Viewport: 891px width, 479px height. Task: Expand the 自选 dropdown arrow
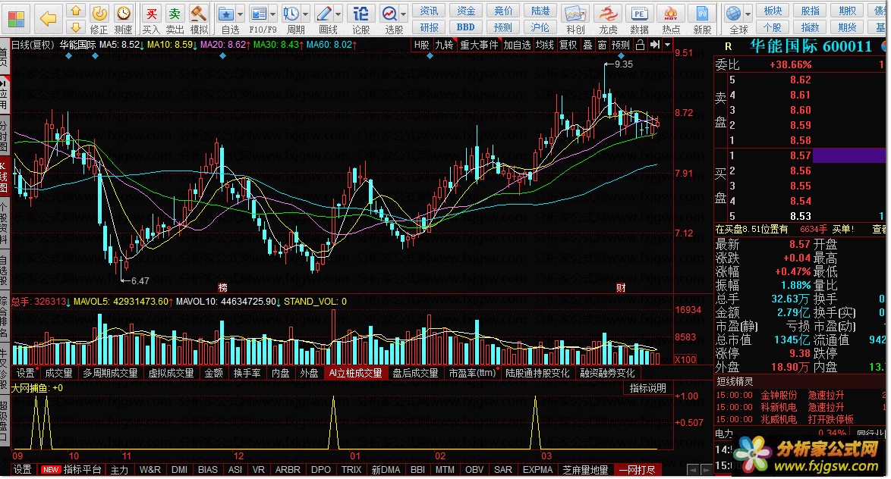(x=241, y=14)
